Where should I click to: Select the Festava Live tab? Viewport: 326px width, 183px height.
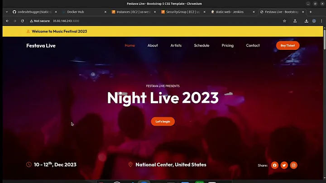tap(282, 12)
